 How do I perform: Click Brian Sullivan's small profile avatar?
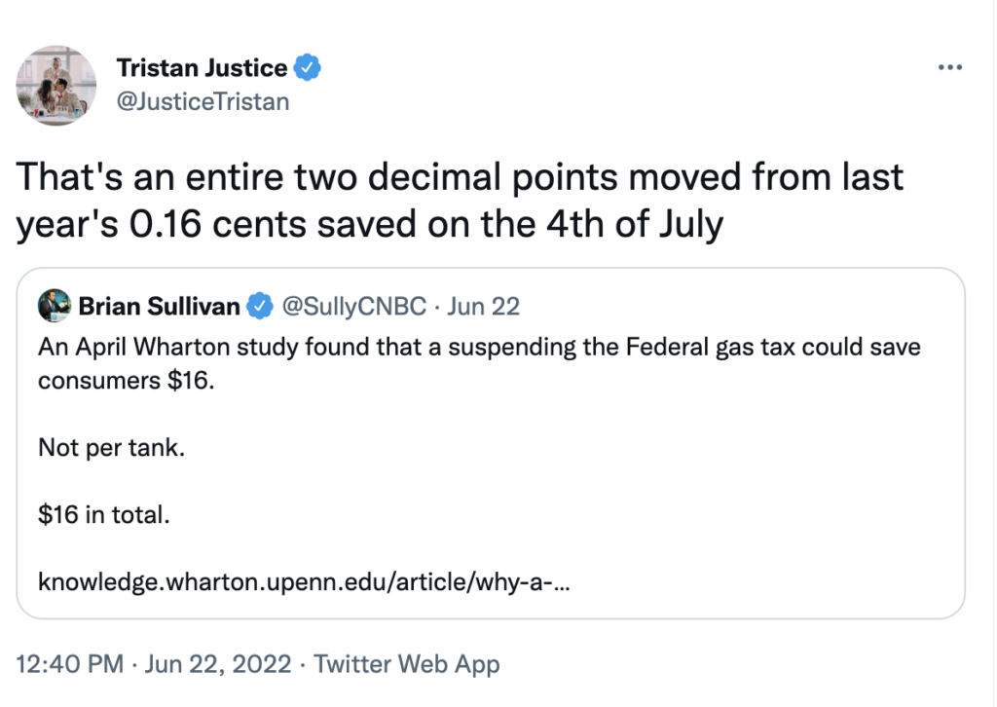[x=54, y=307]
